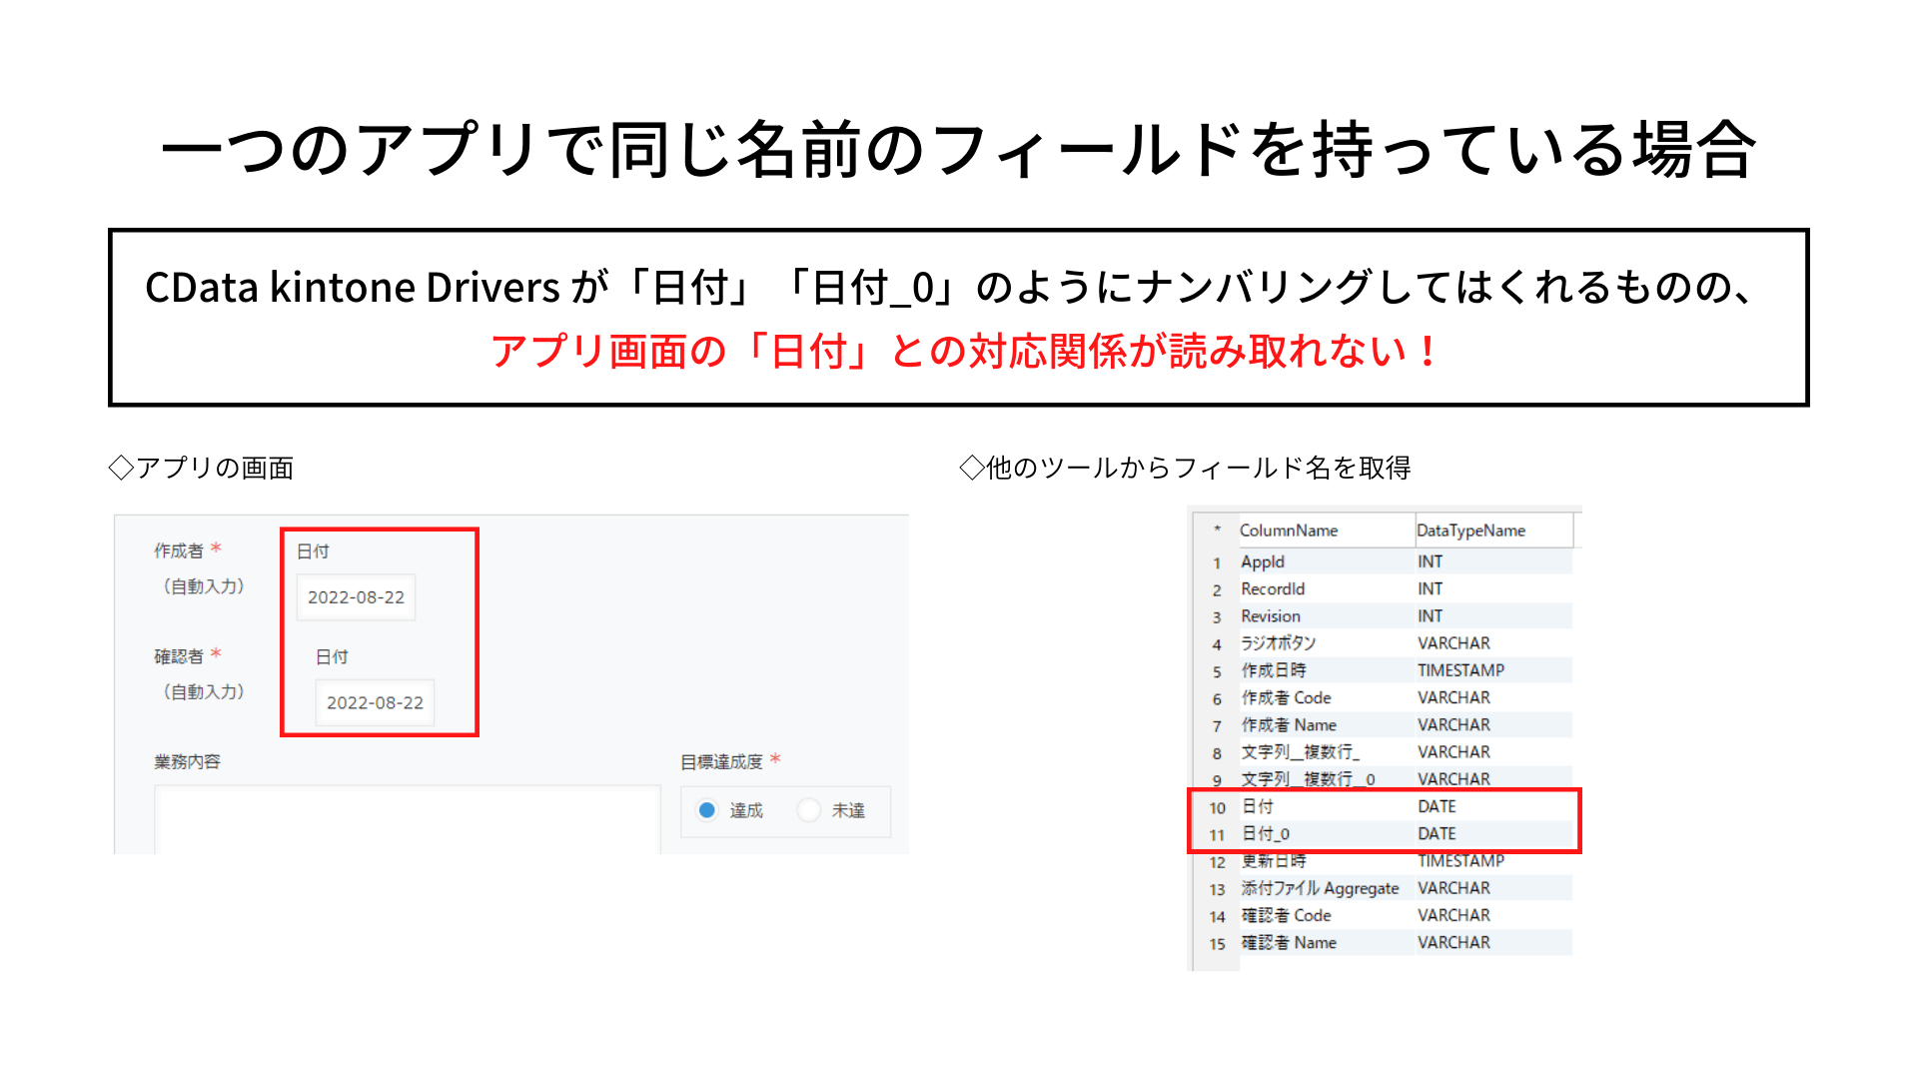
Task: Select the RecordId row
Action: click(x=1273, y=589)
